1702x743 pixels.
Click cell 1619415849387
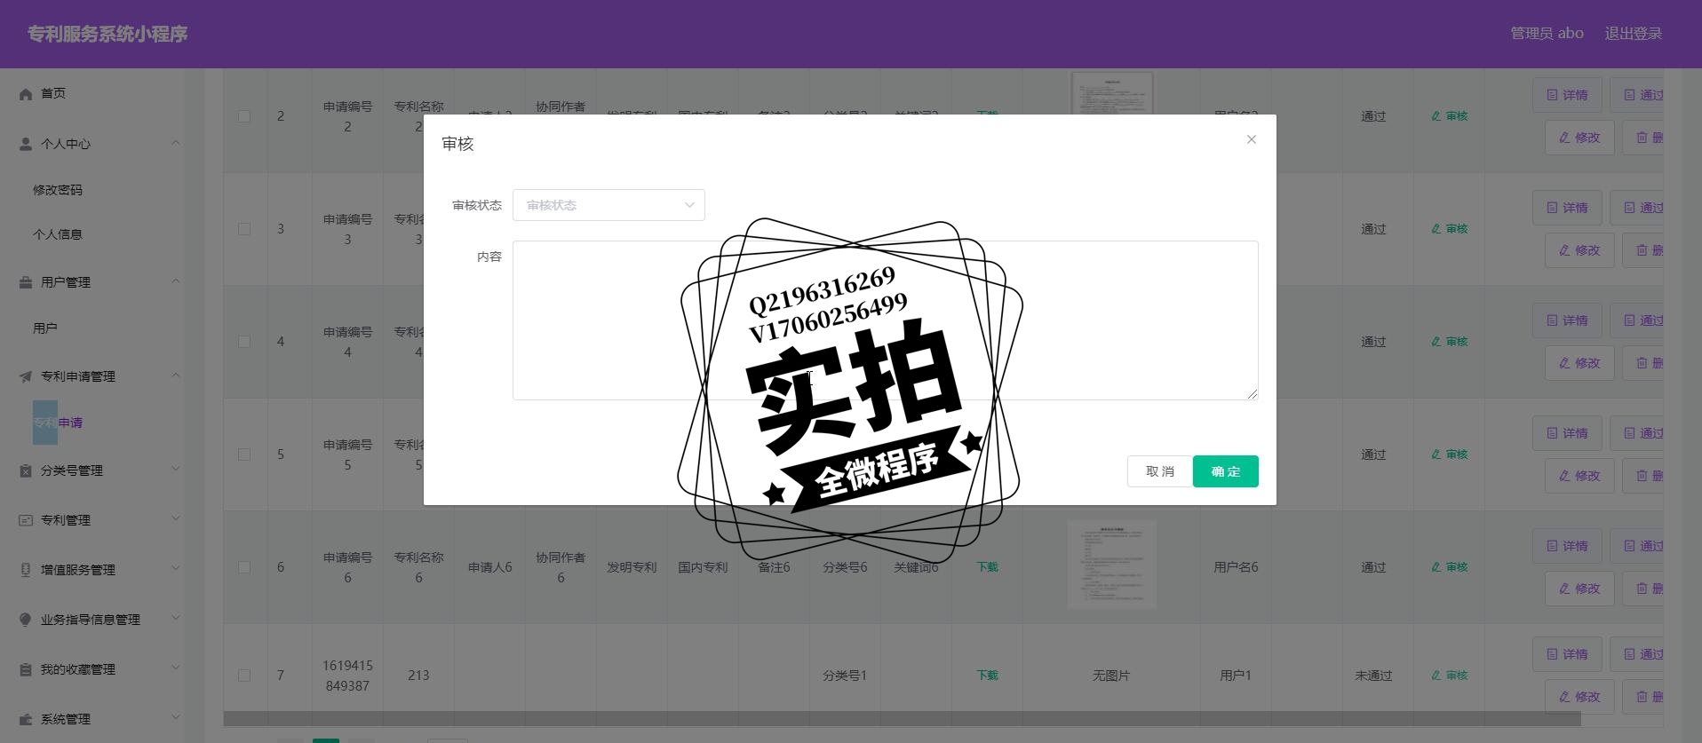coord(347,676)
